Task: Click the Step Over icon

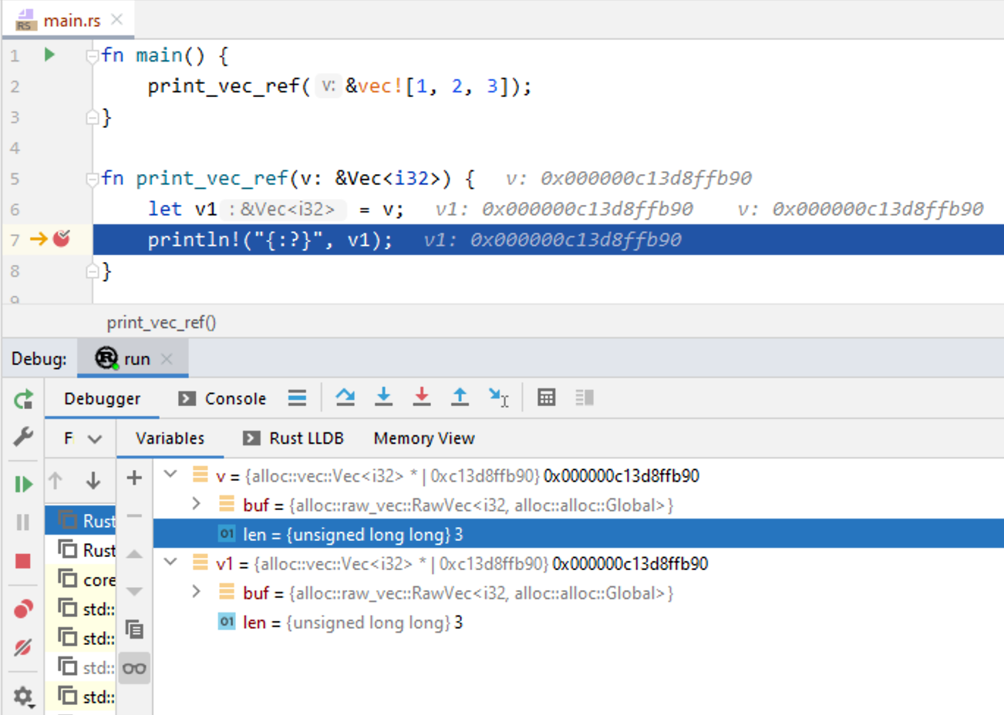Action: (345, 397)
